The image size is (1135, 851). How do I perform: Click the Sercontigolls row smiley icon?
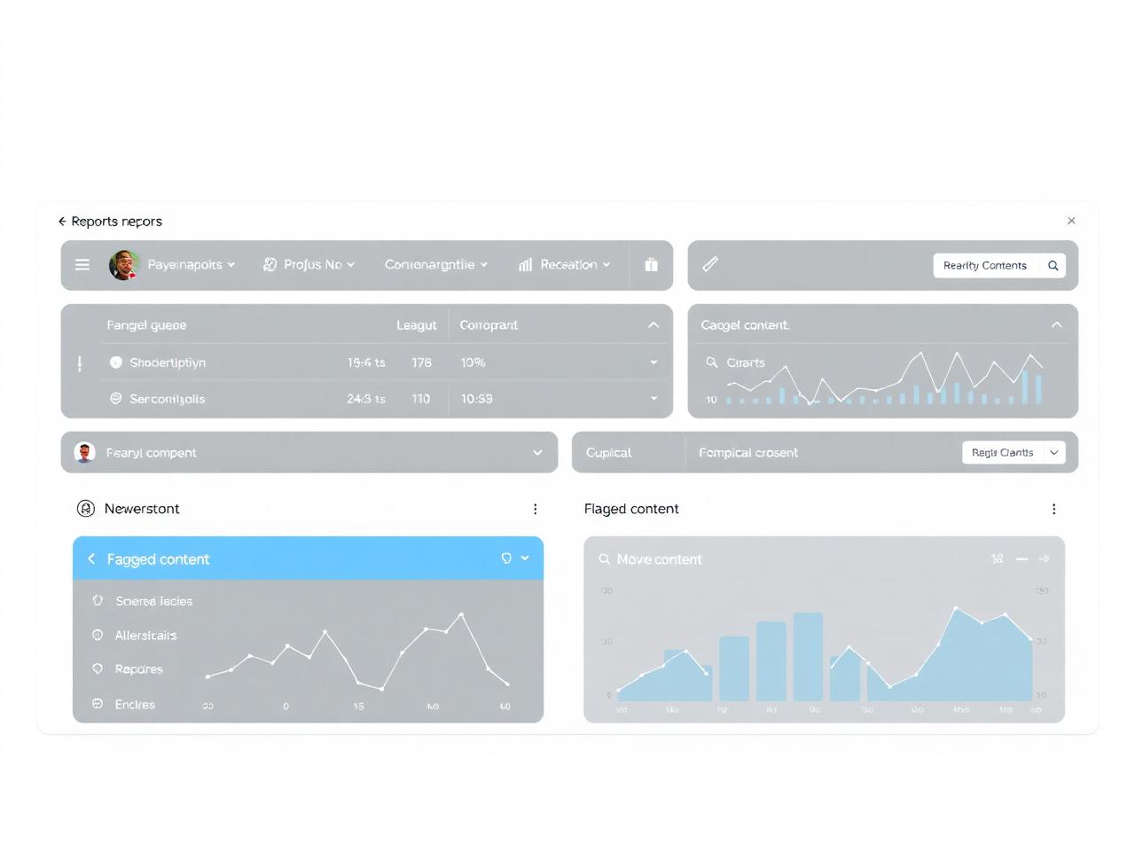115,399
